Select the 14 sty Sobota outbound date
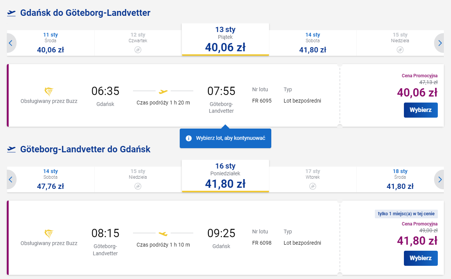451x279 pixels. click(313, 43)
